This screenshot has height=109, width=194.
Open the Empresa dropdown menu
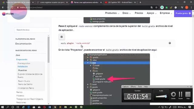(x=166, y=13)
